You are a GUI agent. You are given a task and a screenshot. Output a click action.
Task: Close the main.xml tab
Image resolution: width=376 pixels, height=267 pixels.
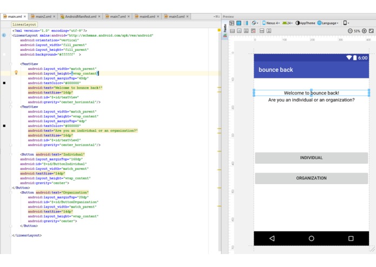25,17
